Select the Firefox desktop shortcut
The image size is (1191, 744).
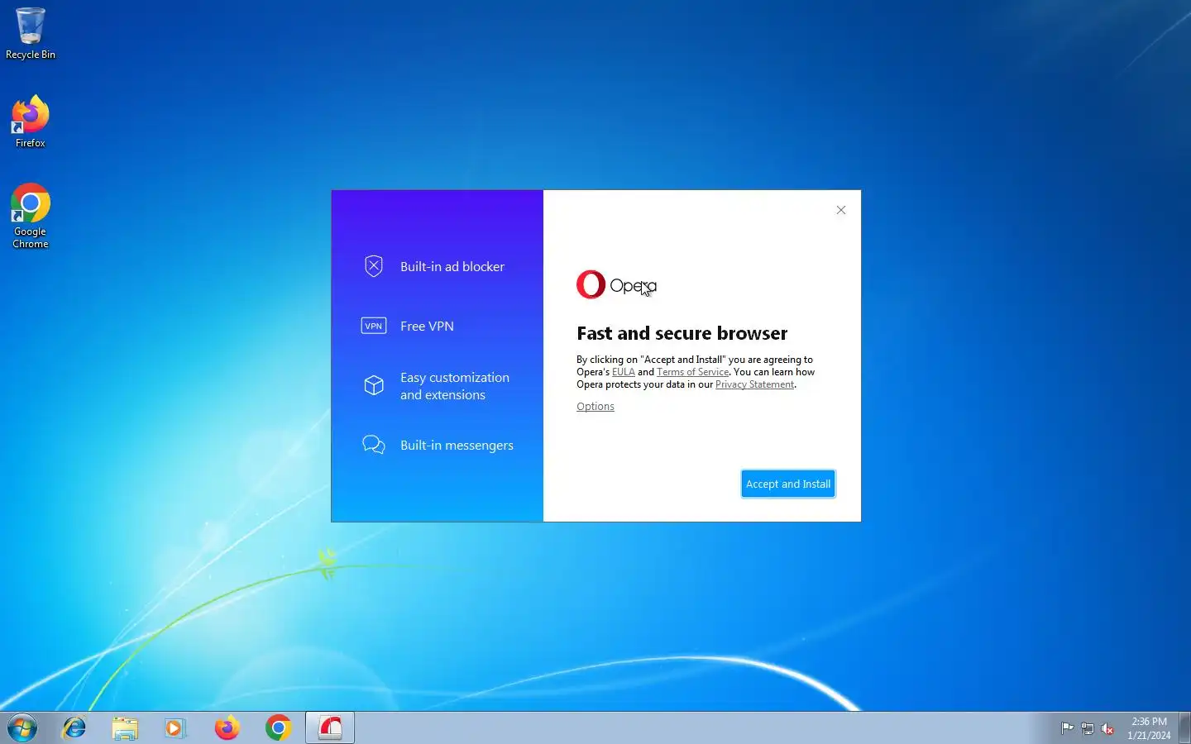tap(31, 122)
